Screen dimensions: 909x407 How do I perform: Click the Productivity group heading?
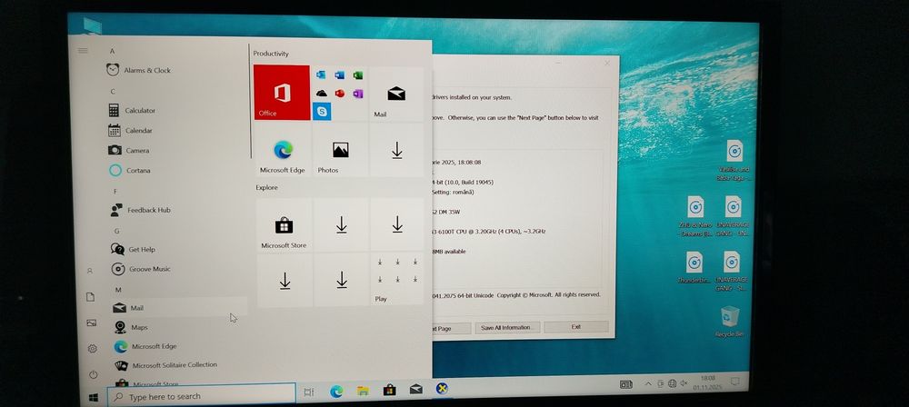pyautogui.click(x=271, y=54)
